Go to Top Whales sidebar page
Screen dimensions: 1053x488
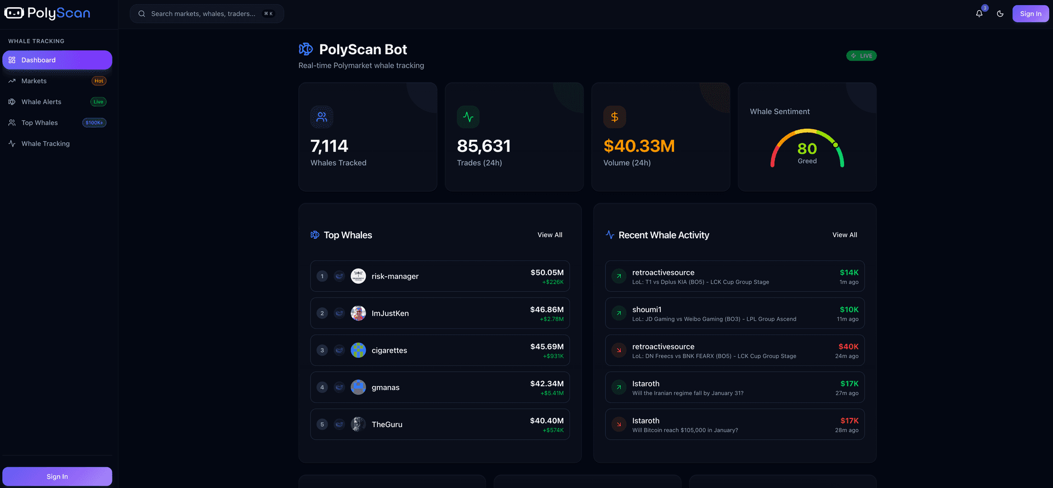click(39, 123)
